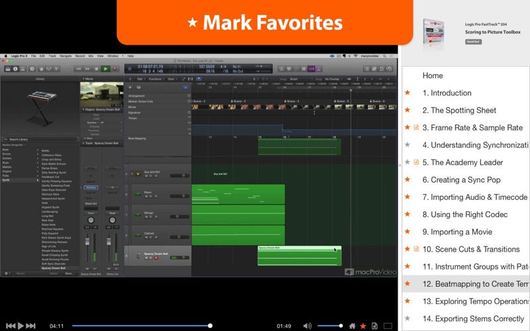Toggle favorite star for 4. Understanding Synchronization

point(407,145)
